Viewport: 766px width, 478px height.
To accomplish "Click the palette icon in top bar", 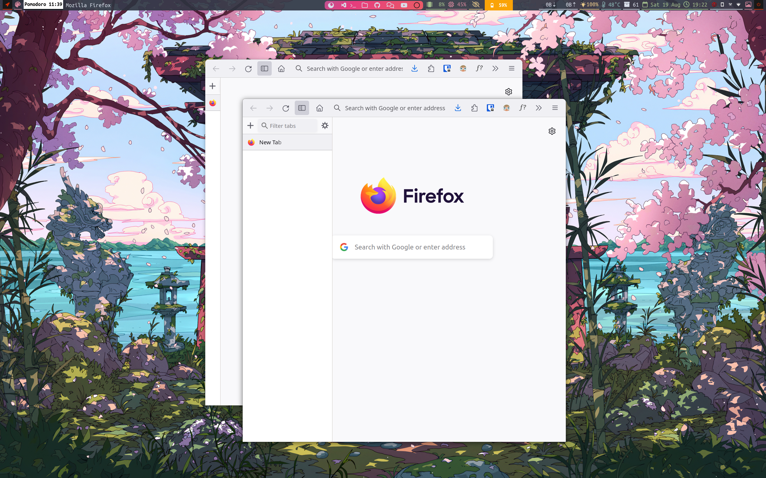I will 17,5.
